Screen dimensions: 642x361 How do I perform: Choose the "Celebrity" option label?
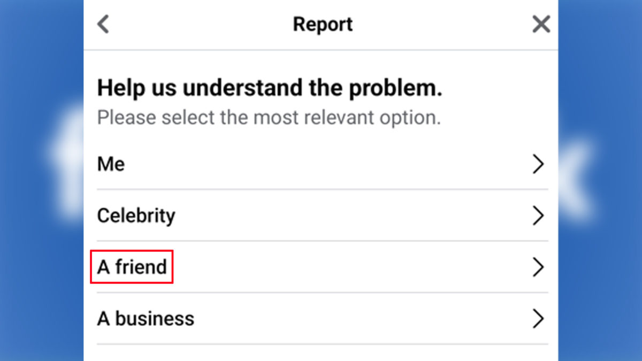pos(136,216)
